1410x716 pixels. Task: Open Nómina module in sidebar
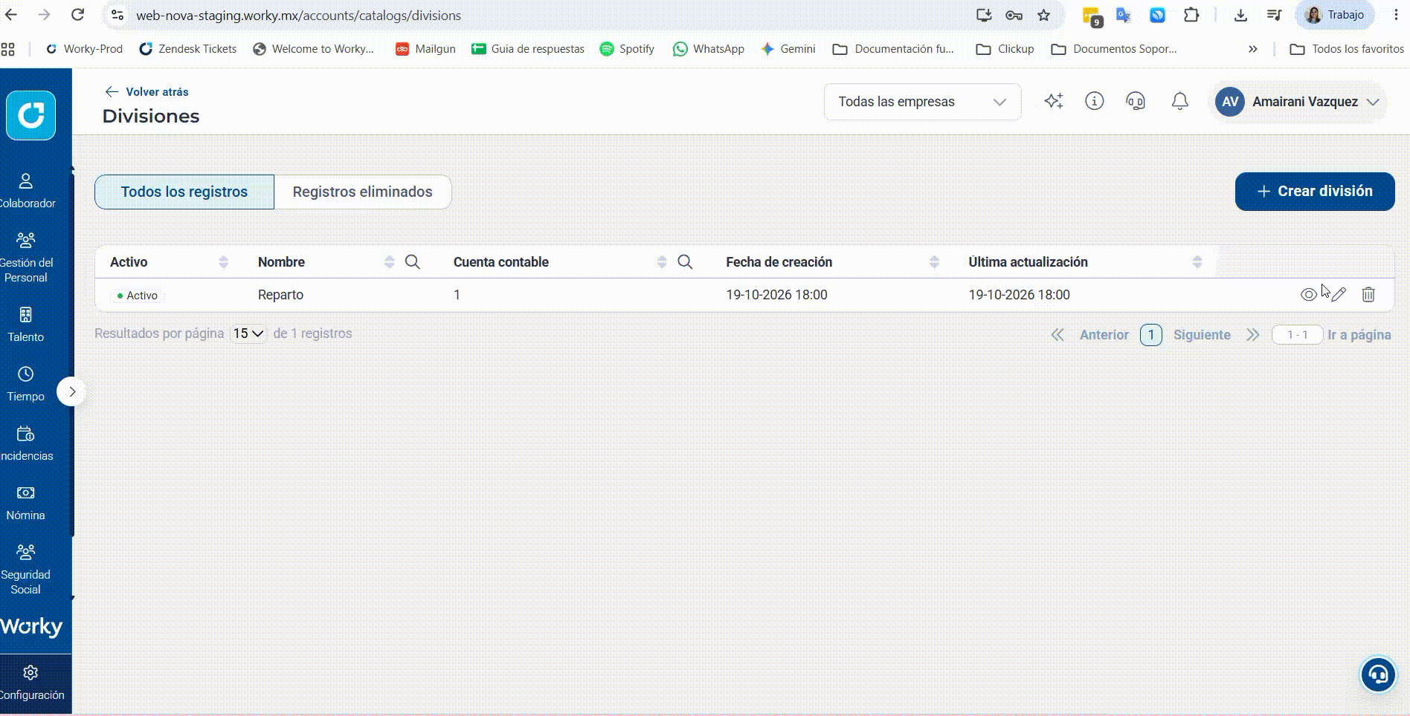pyautogui.click(x=26, y=503)
